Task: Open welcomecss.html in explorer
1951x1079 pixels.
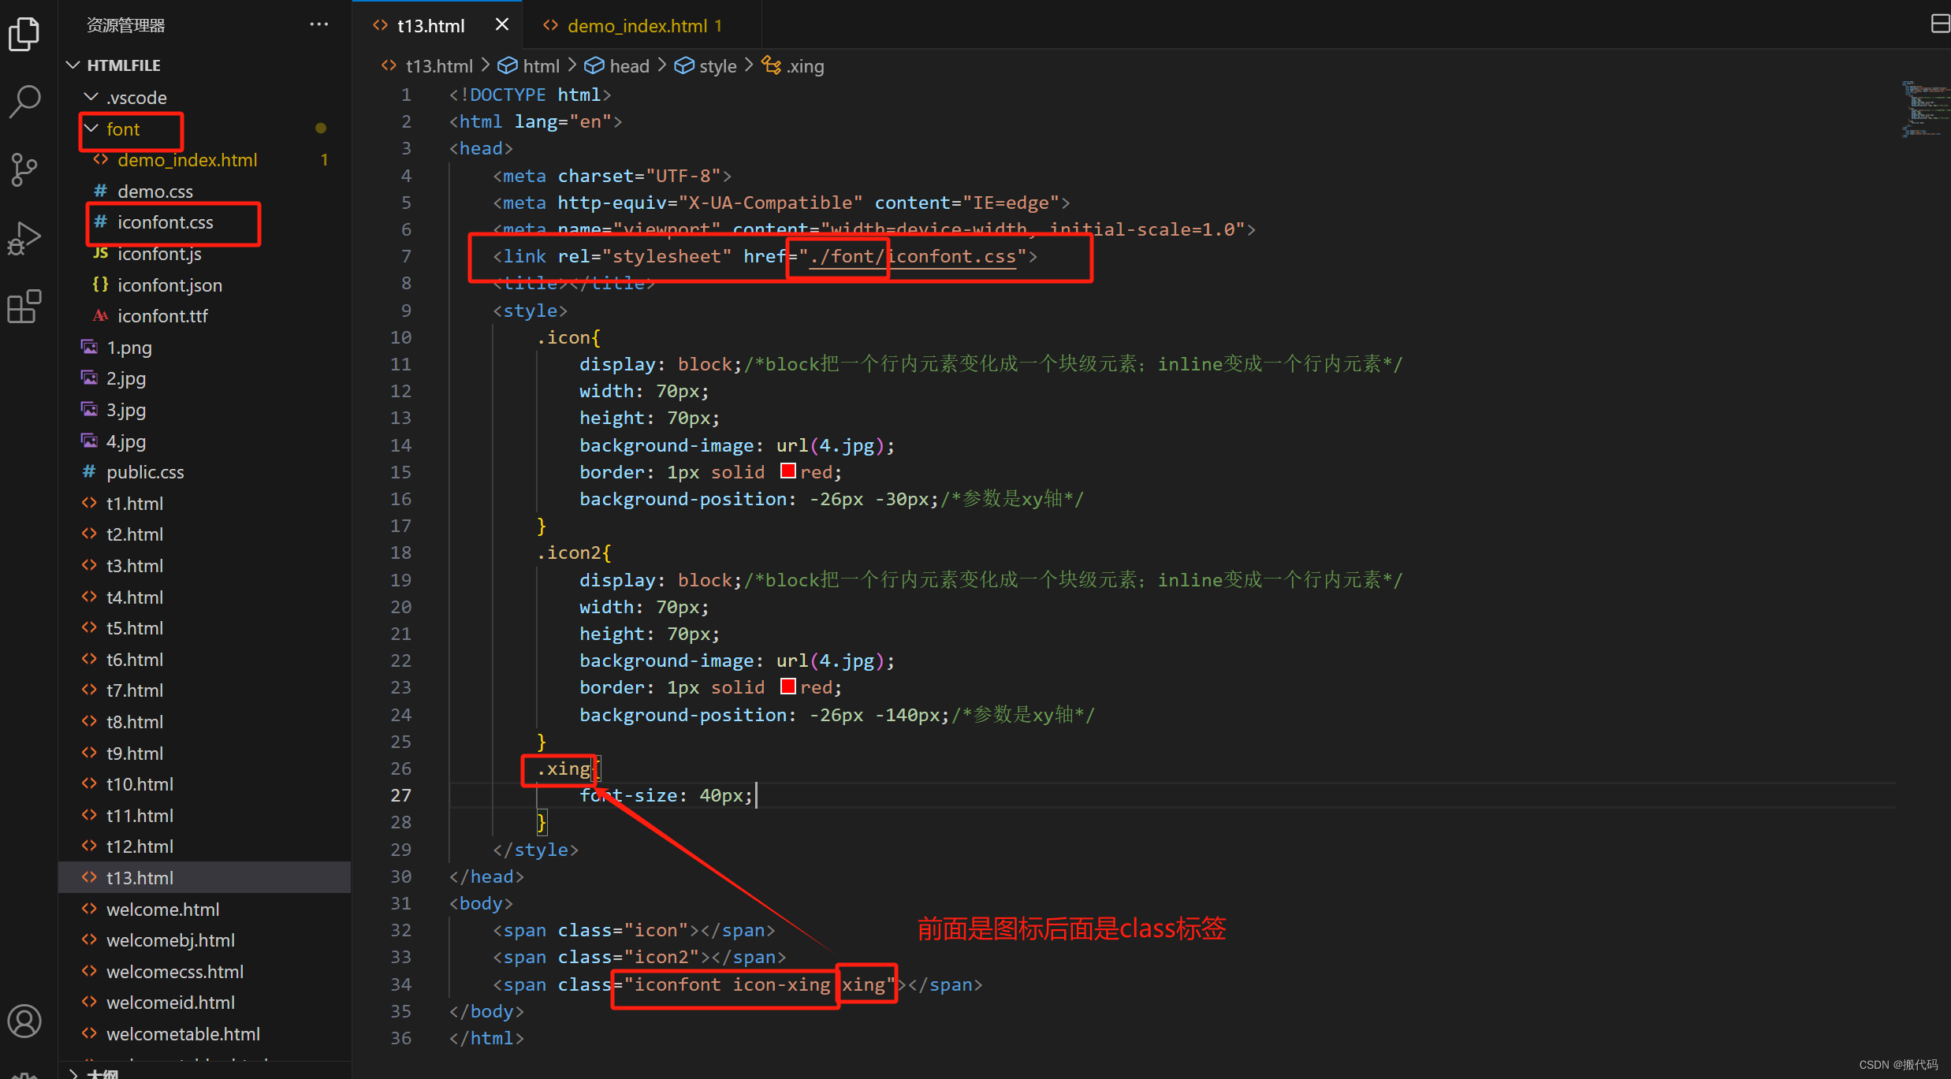Action: tap(205, 972)
